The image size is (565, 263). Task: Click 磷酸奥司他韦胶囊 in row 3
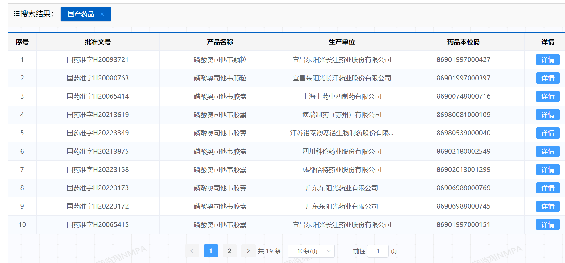[220, 96]
